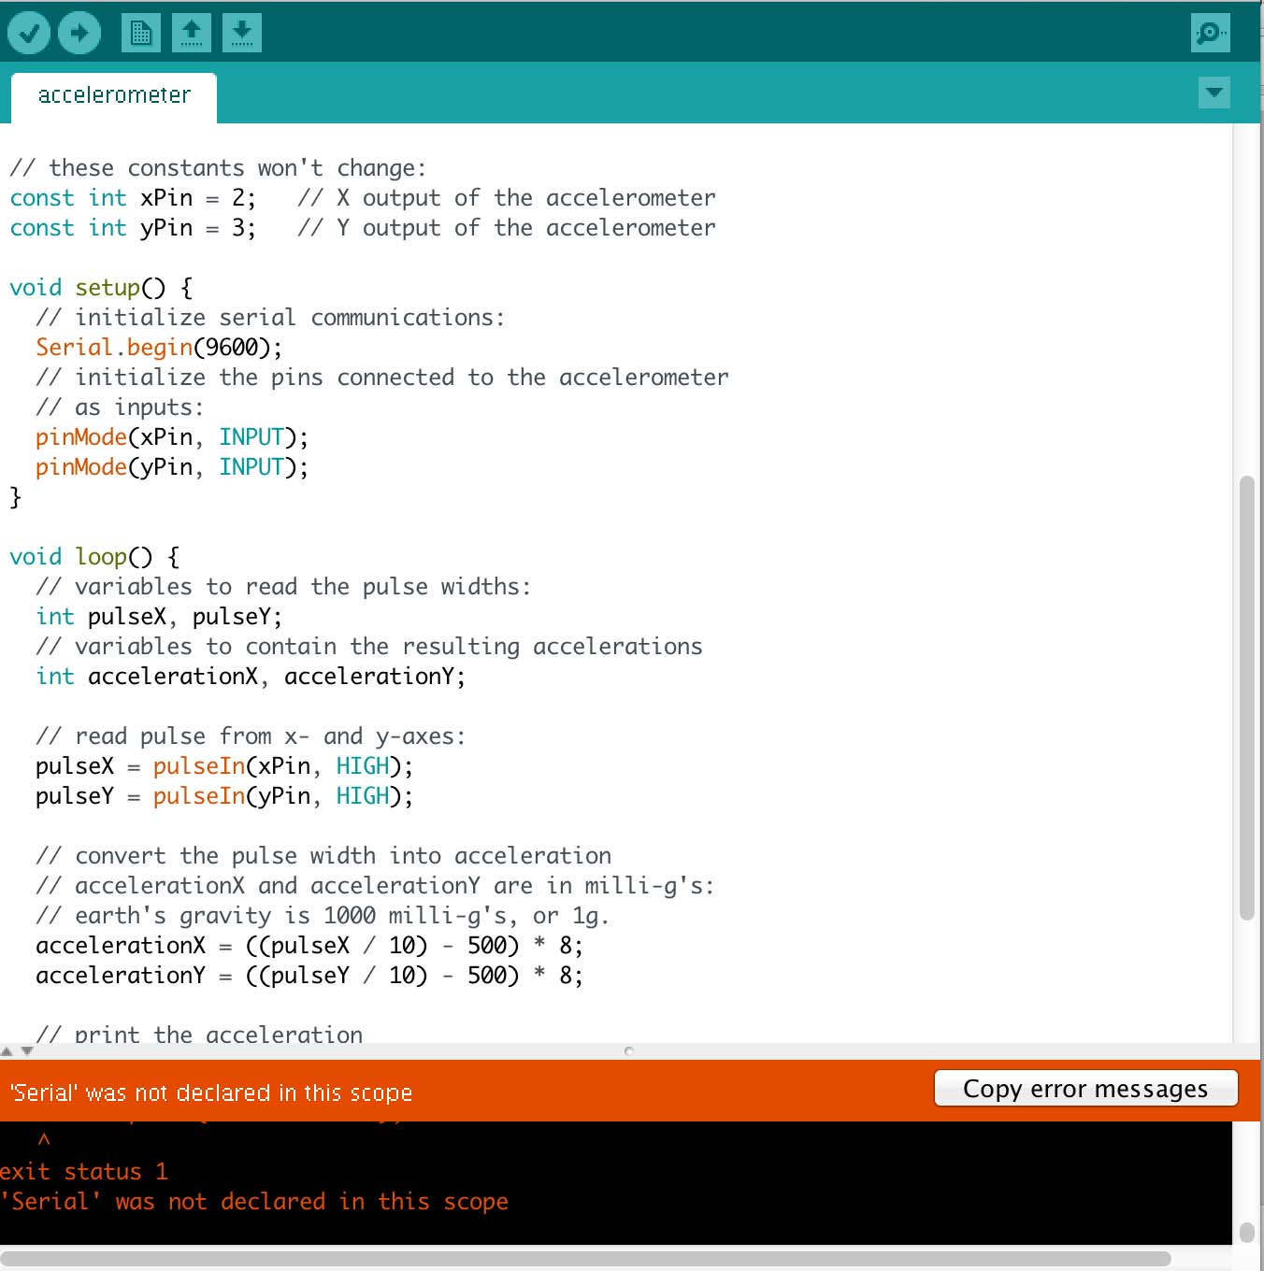
Task: Click the console vertical scrollbar thumb
Action: tap(1246, 1233)
